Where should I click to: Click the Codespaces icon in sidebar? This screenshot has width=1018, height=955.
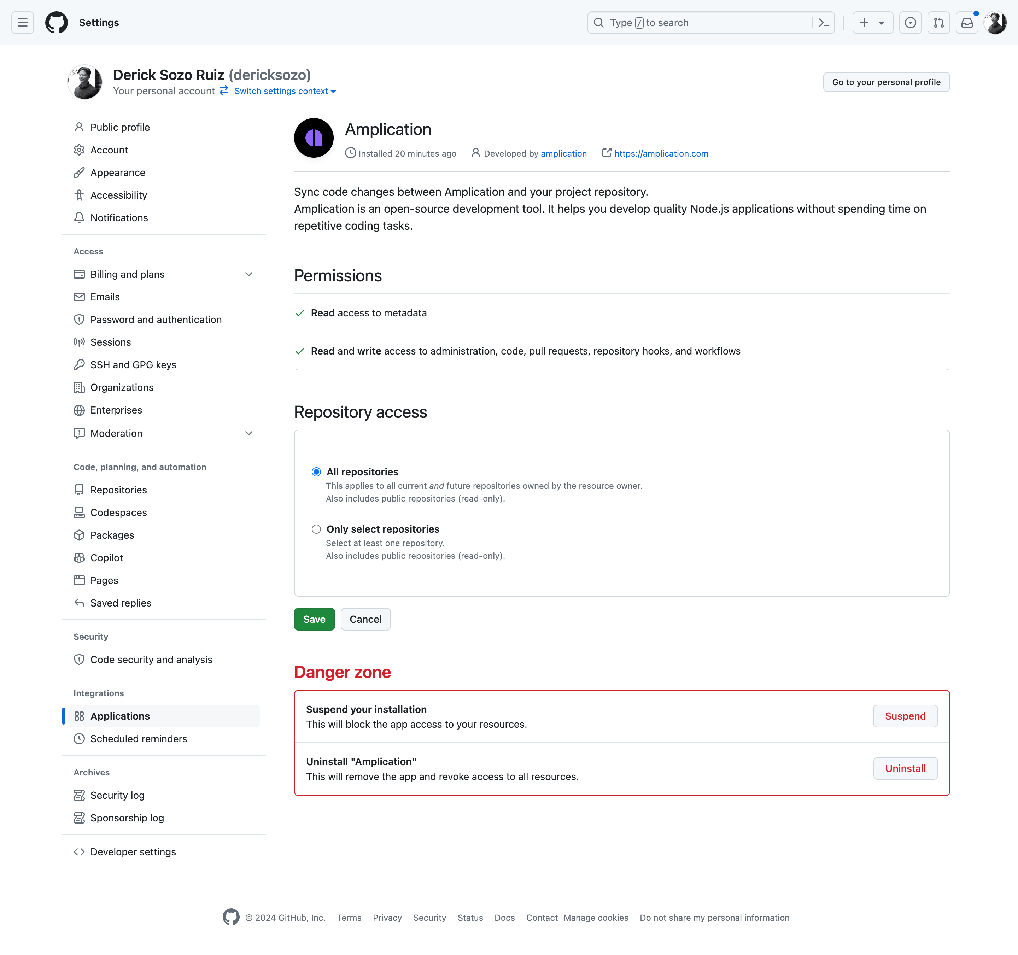pos(79,512)
